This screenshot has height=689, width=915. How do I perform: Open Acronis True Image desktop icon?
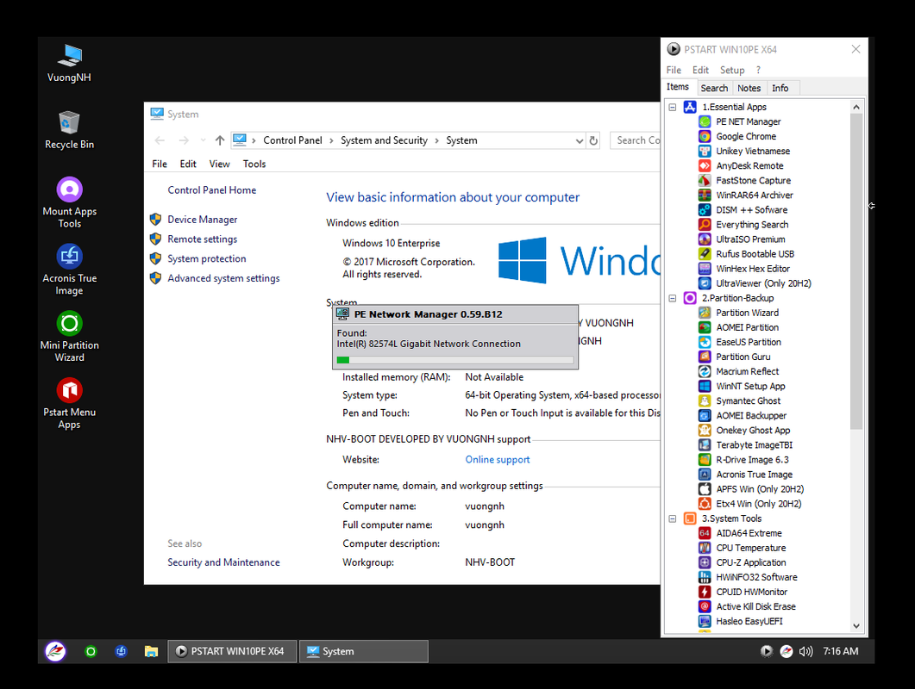70,270
